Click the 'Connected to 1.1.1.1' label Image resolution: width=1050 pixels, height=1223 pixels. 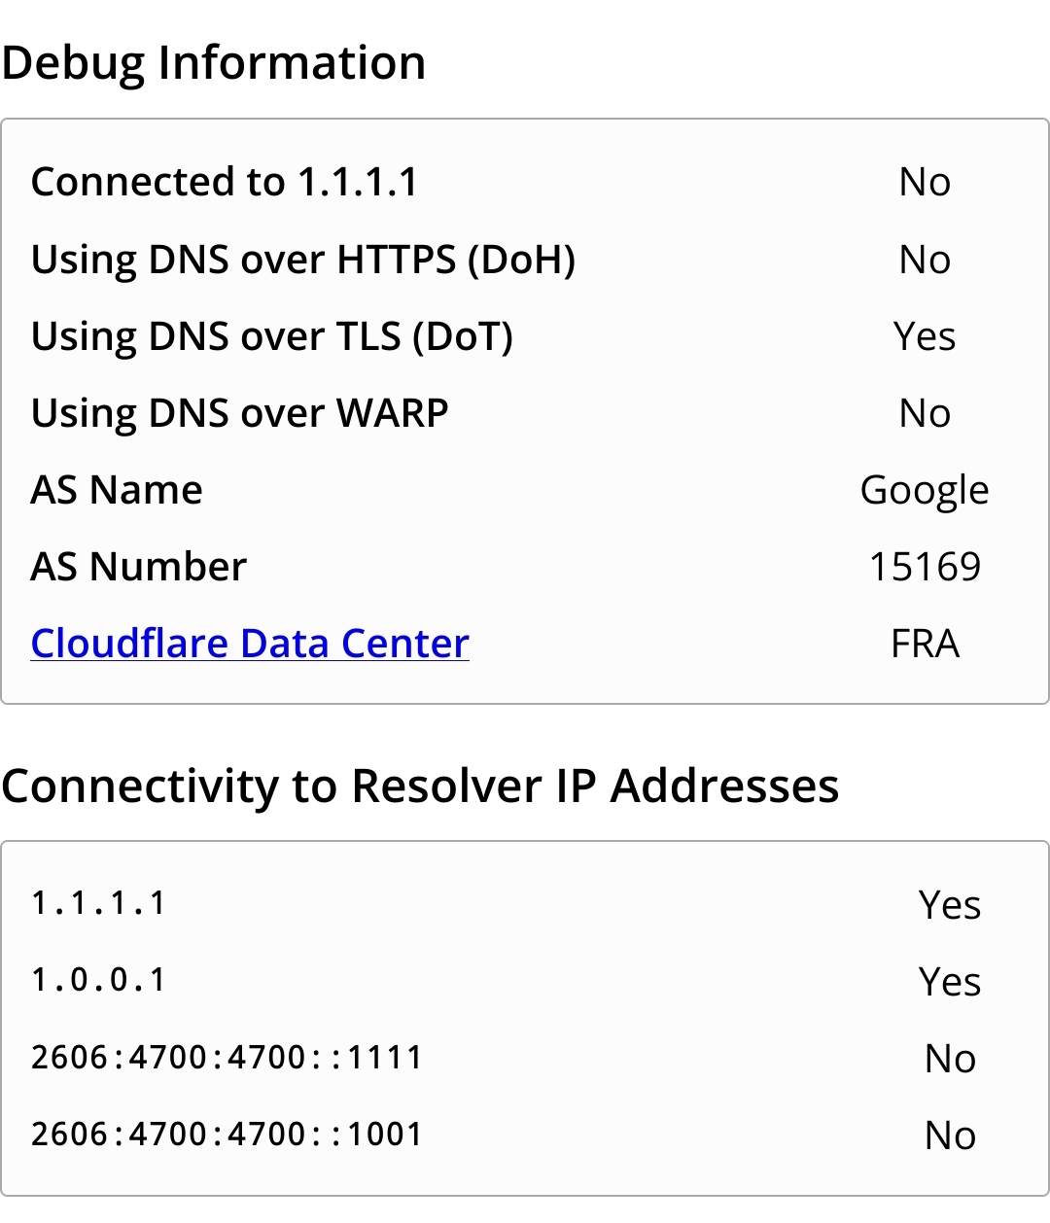click(225, 182)
